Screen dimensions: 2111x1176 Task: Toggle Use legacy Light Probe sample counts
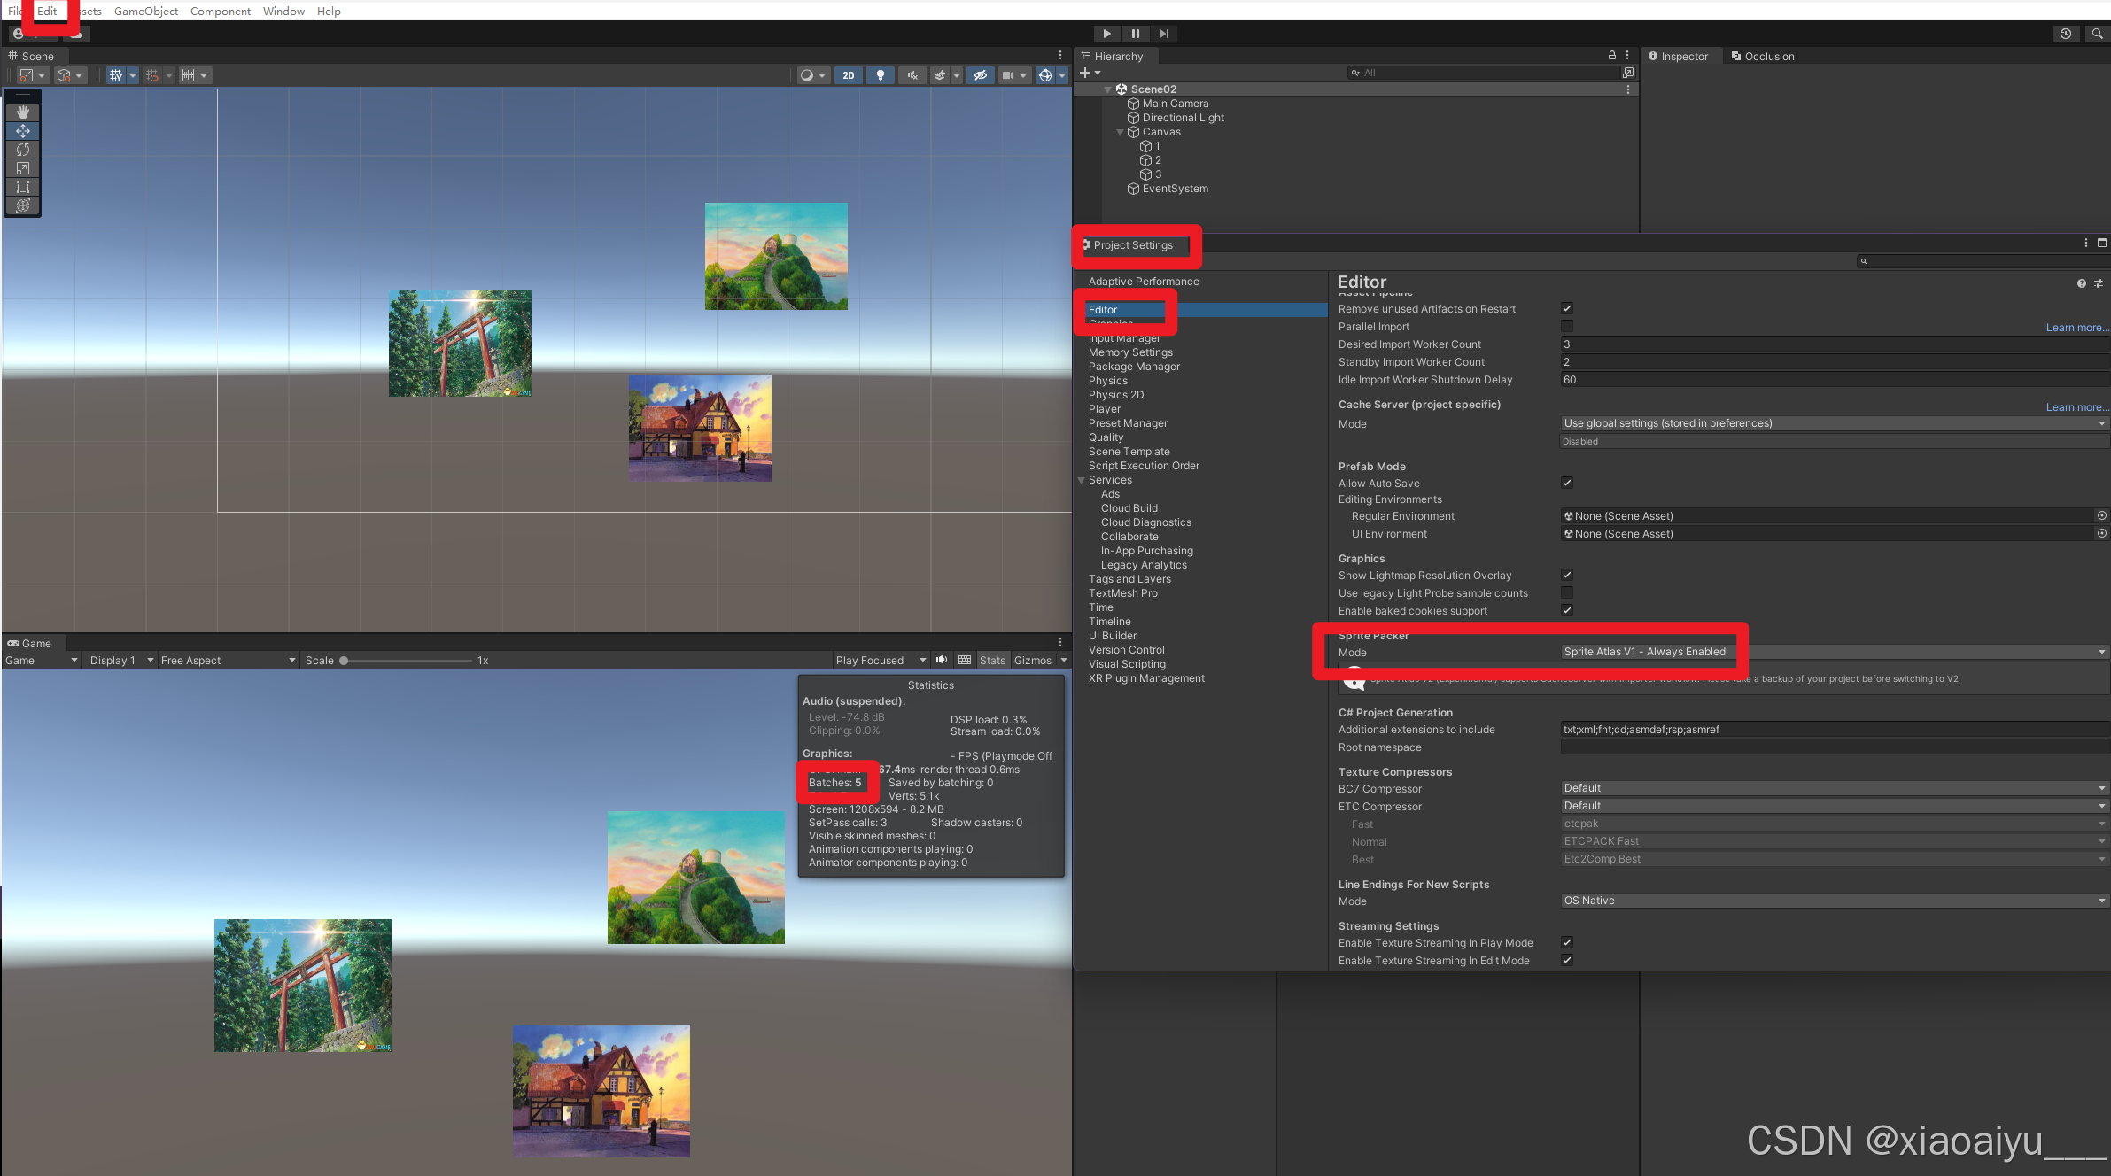point(1566,592)
